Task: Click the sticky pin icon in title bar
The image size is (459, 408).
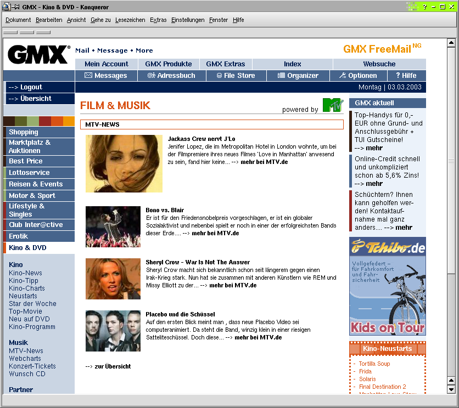Action: coord(15,7)
